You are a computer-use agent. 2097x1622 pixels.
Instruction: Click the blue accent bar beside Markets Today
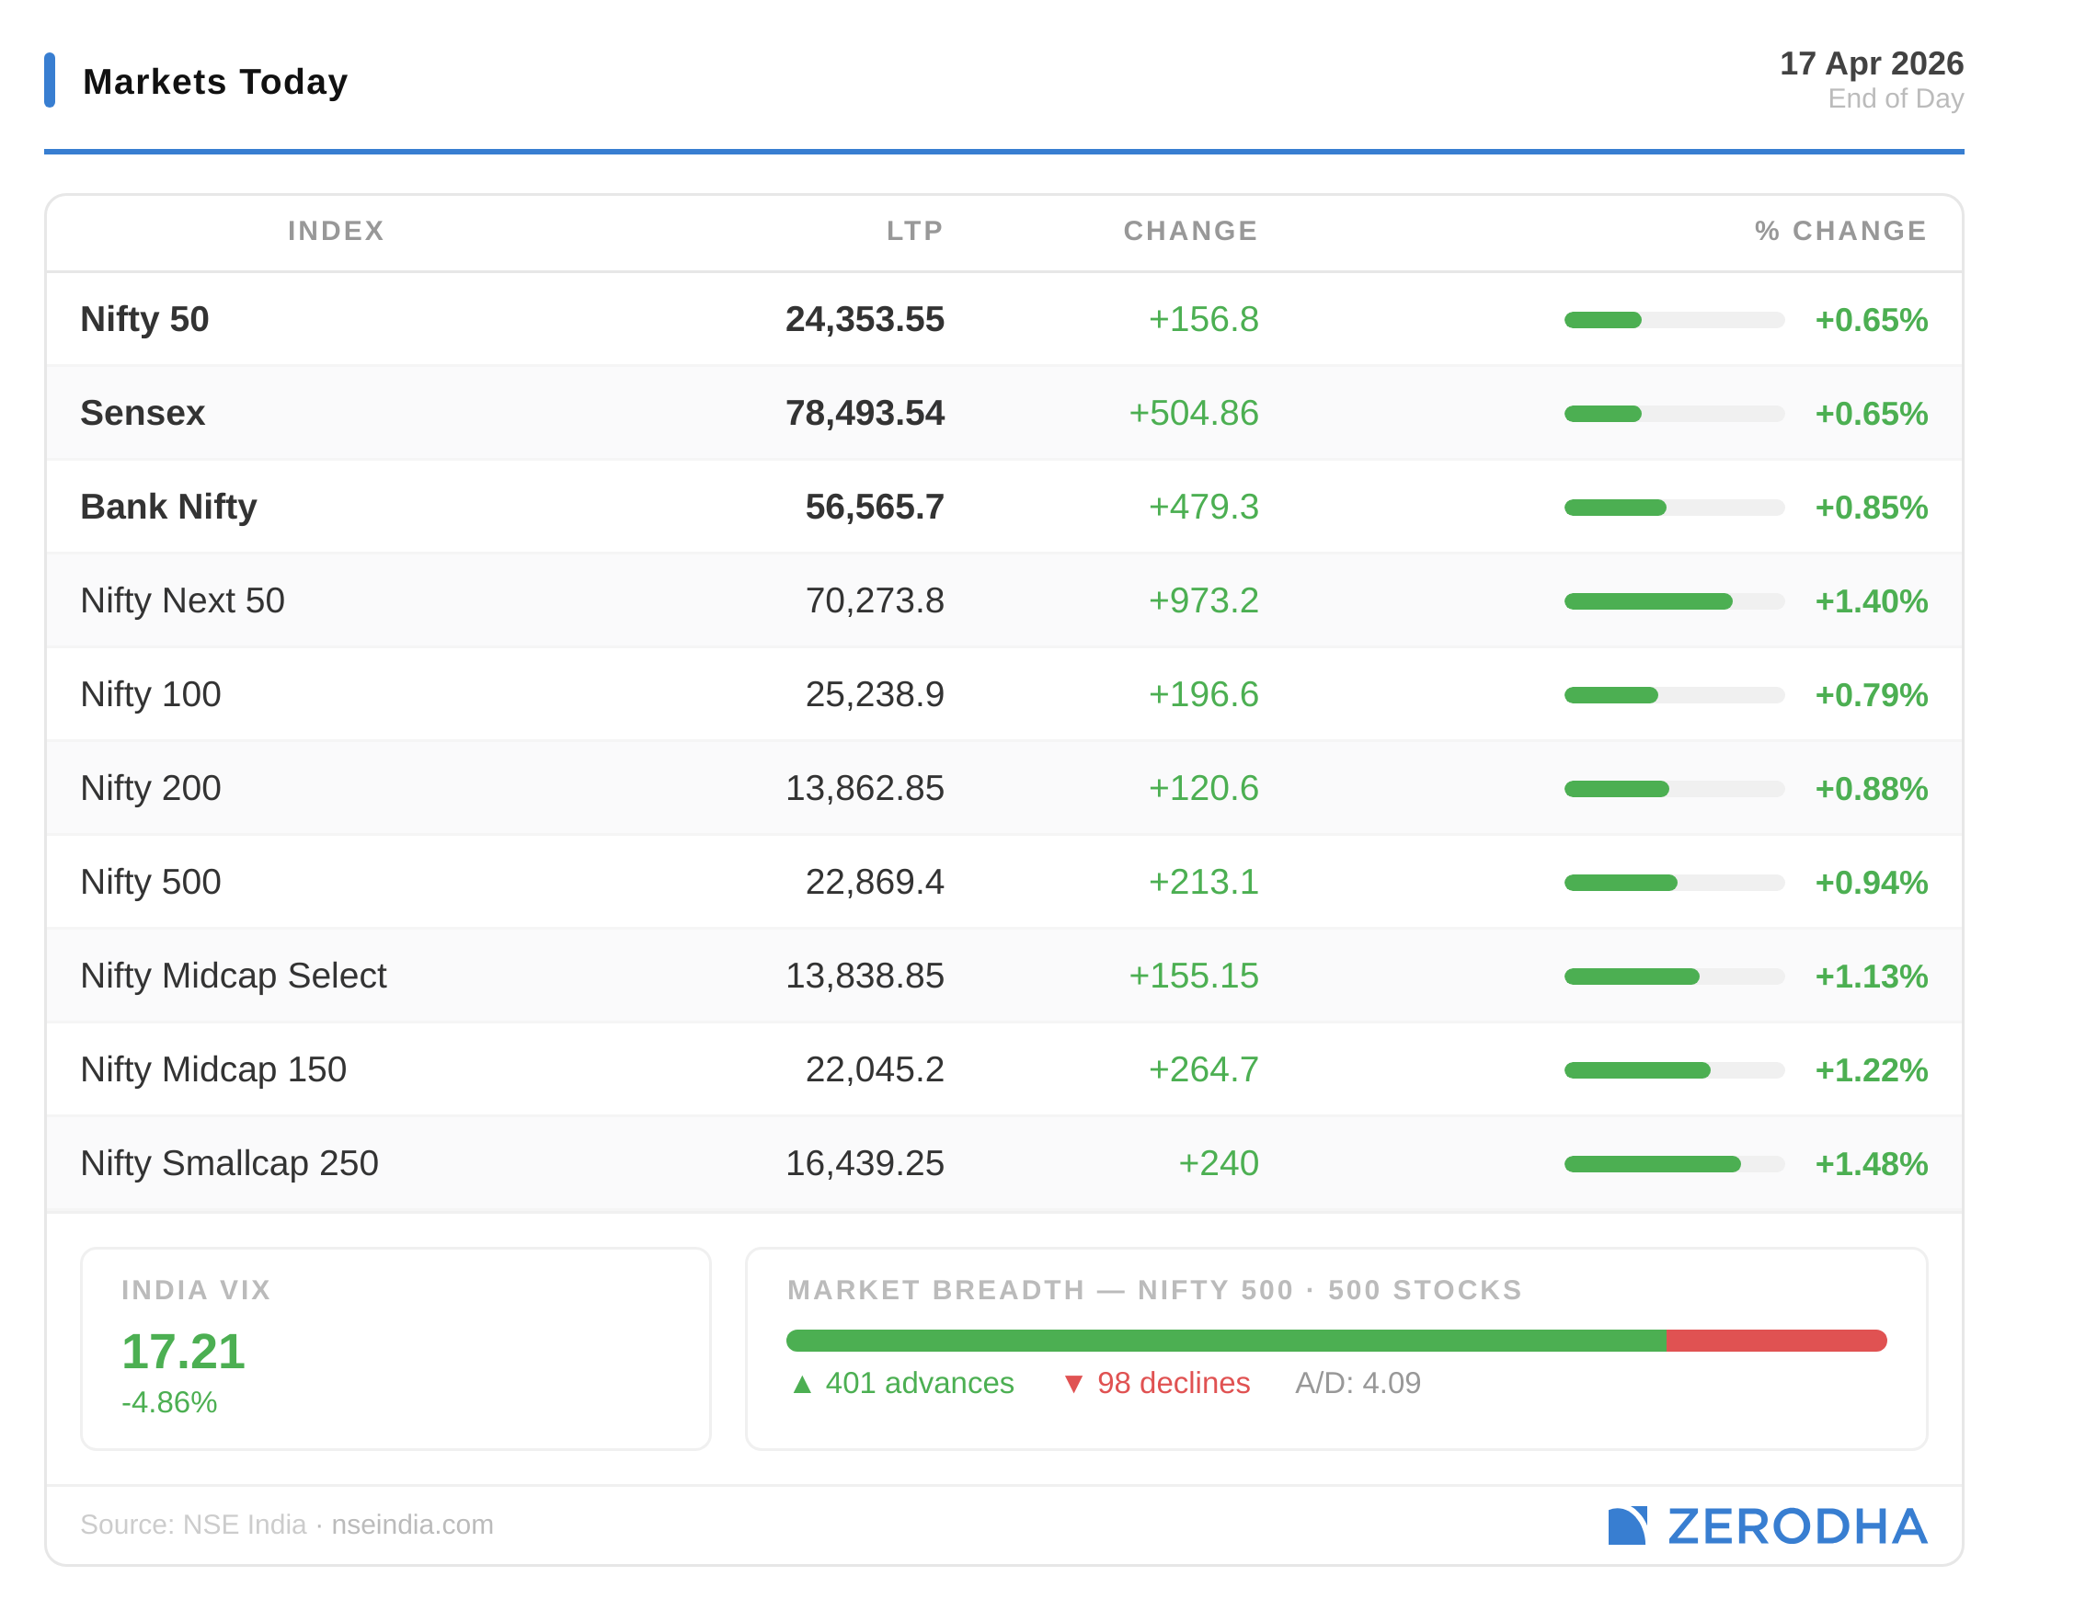(50, 80)
